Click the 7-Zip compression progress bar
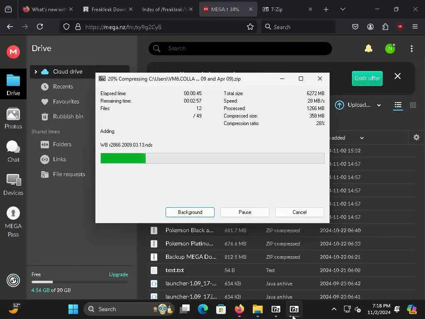The height and width of the screenshot is (319, 425). click(x=212, y=158)
